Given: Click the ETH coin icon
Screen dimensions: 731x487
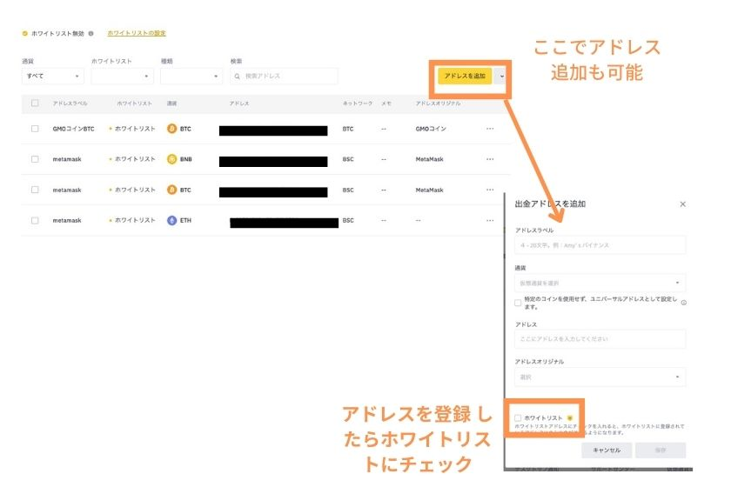Looking at the screenshot, I should coord(172,220).
